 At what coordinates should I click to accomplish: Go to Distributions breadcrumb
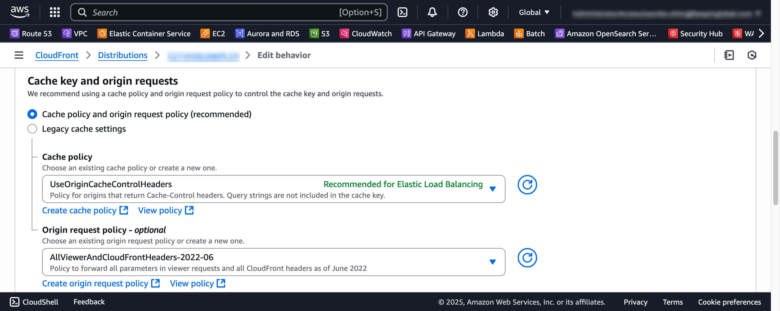click(x=123, y=55)
